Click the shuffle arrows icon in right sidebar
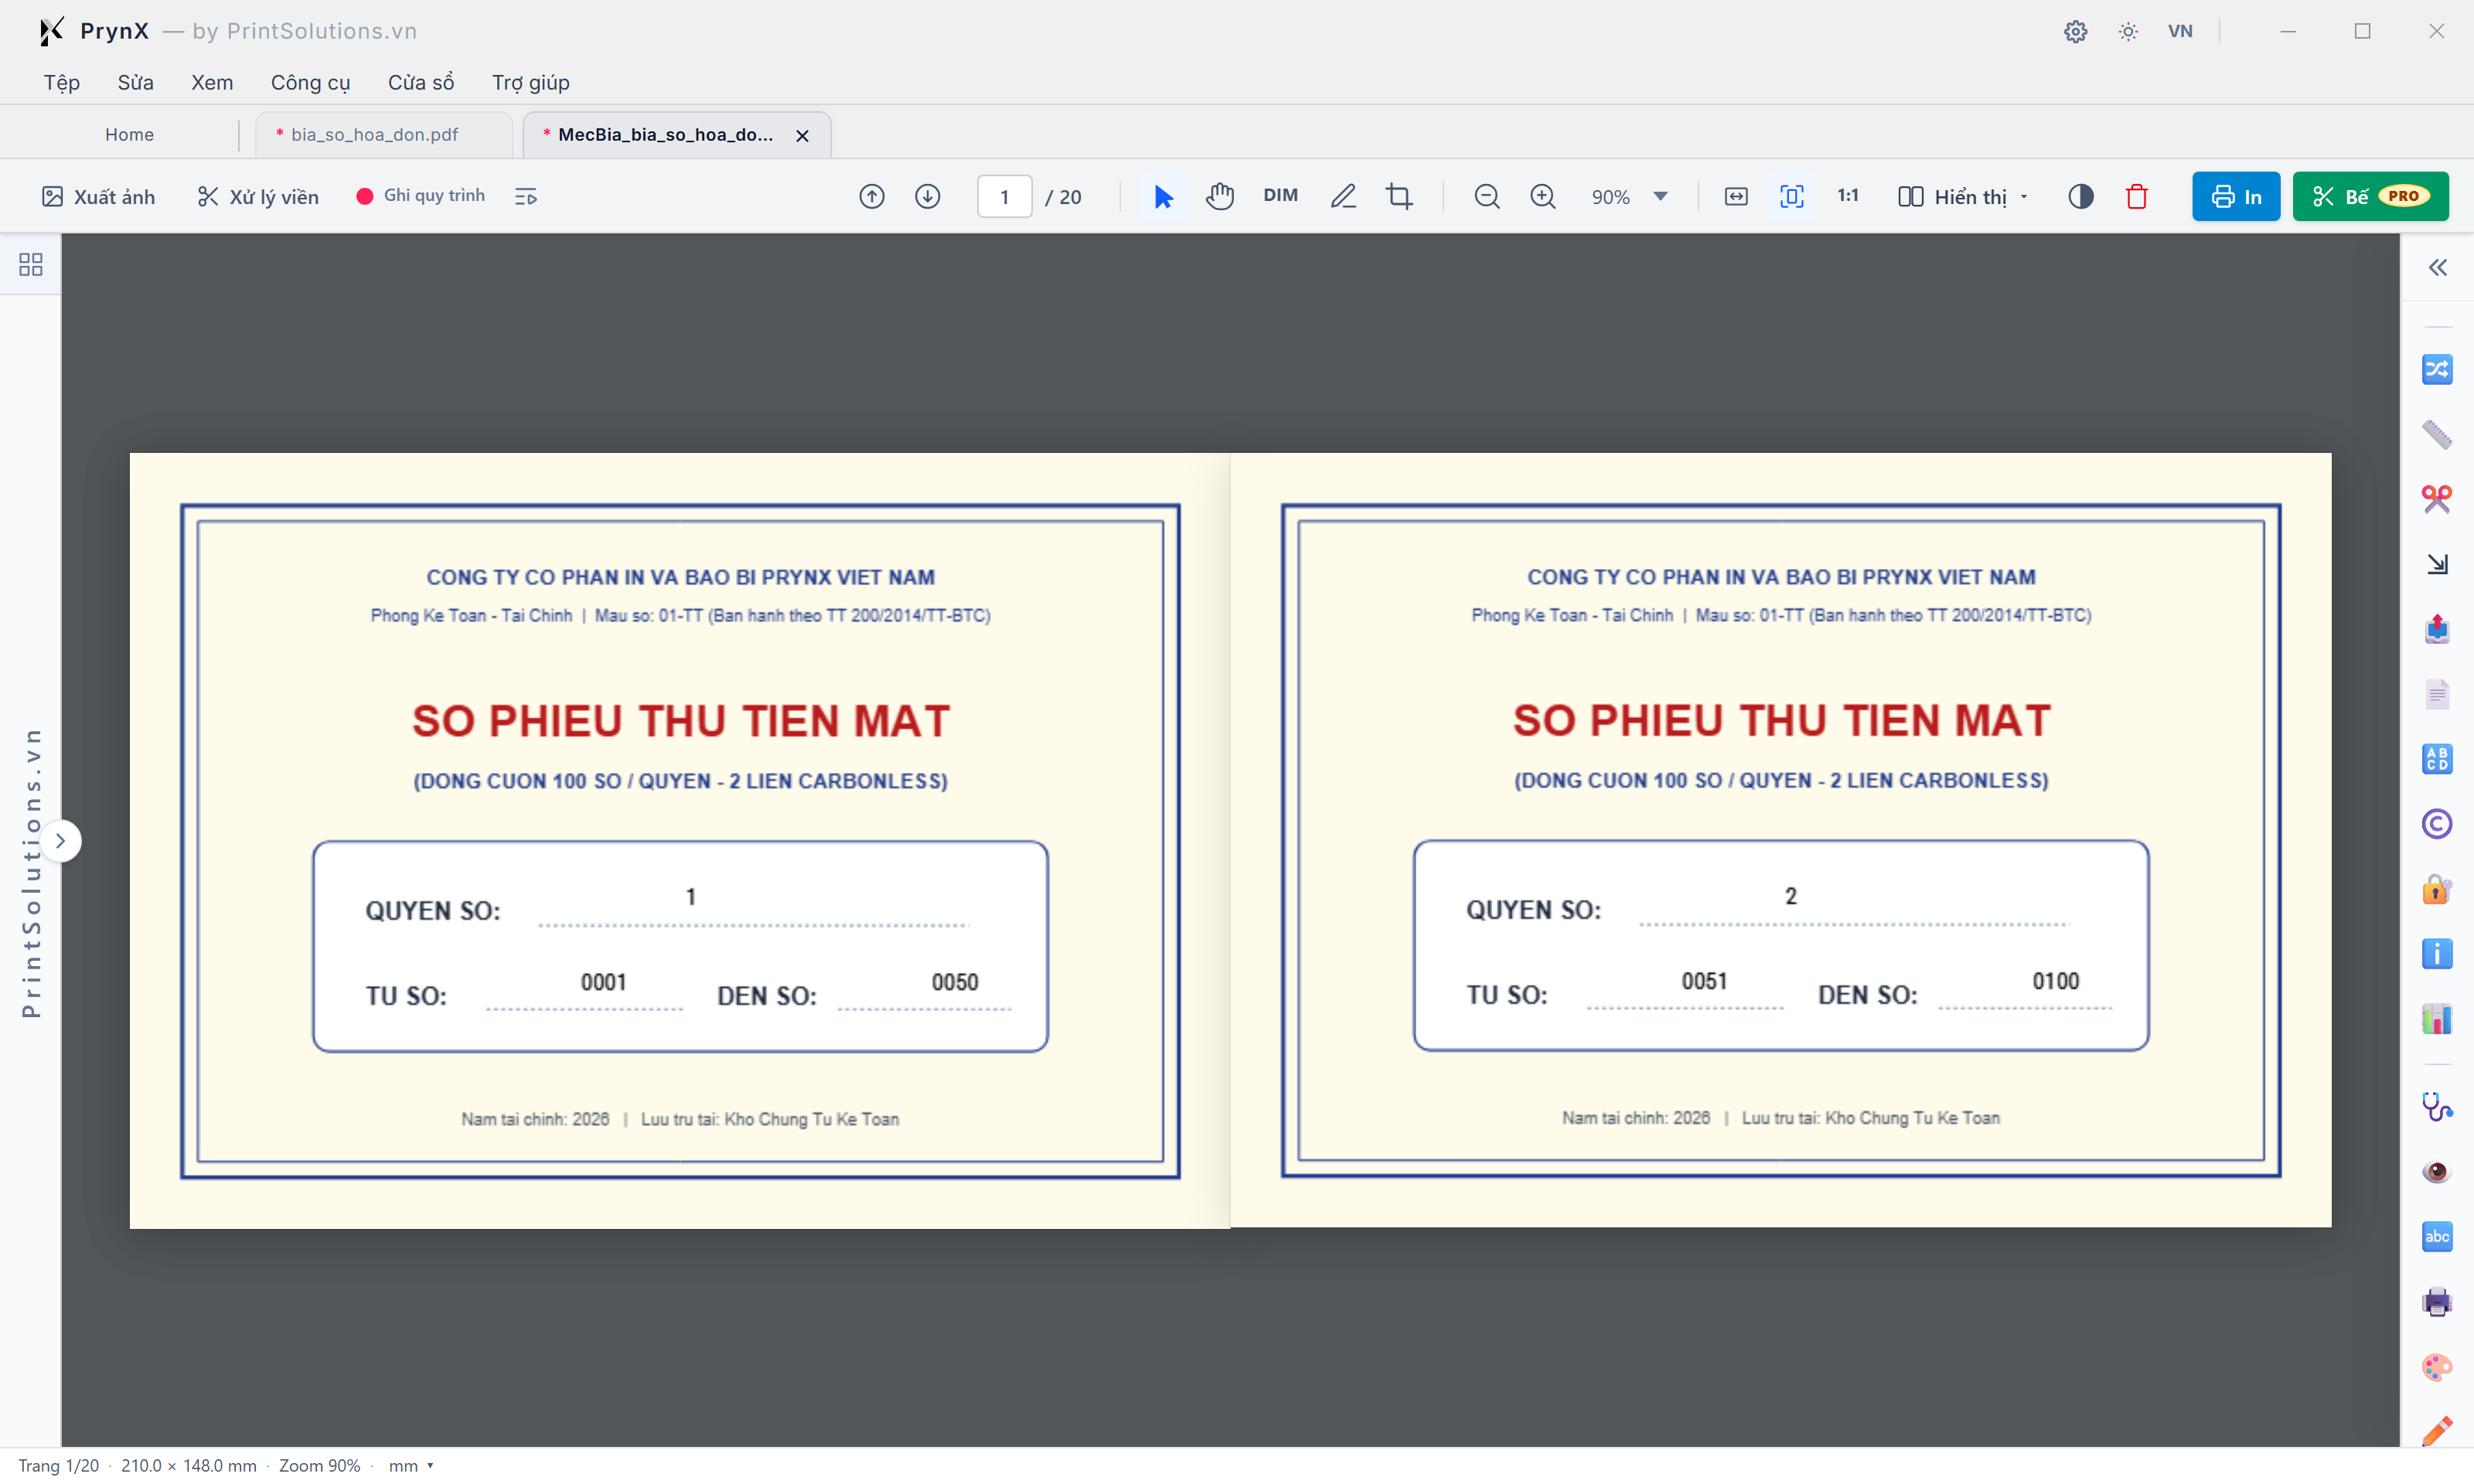Screen dimensions: 2474x1484 tap(2437, 370)
